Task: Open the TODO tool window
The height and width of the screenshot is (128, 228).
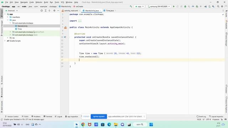Action: click(x=25, y=116)
